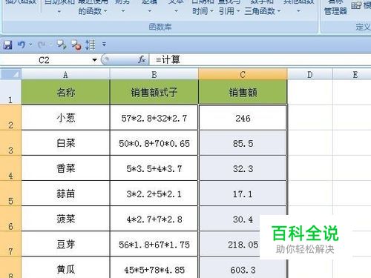Select cell containing 白菜
The height and width of the screenshot is (278, 371).
click(65, 143)
